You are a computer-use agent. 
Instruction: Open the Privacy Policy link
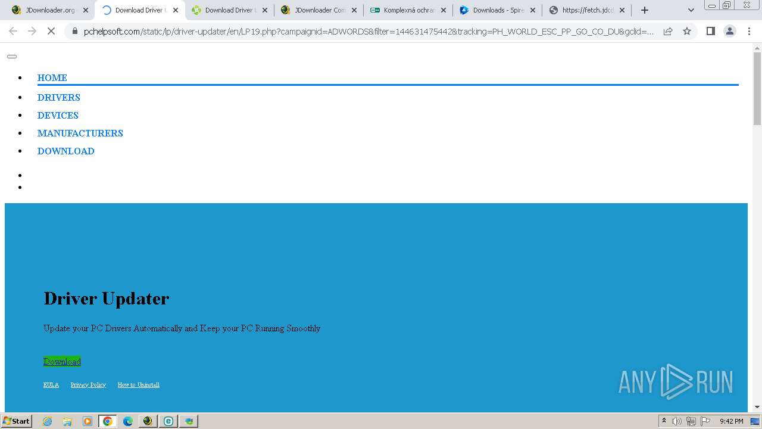pyautogui.click(x=88, y=385)
